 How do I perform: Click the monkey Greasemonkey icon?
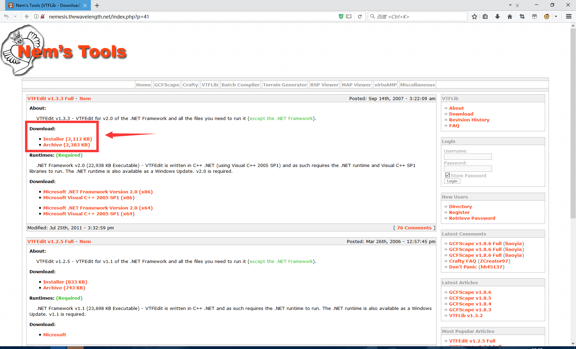547,16
